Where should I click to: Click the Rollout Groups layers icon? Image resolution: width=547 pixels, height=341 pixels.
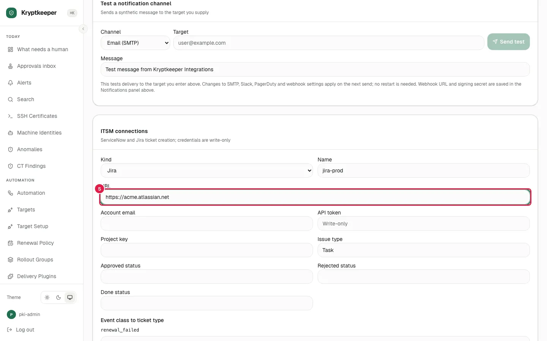point(10,260)
